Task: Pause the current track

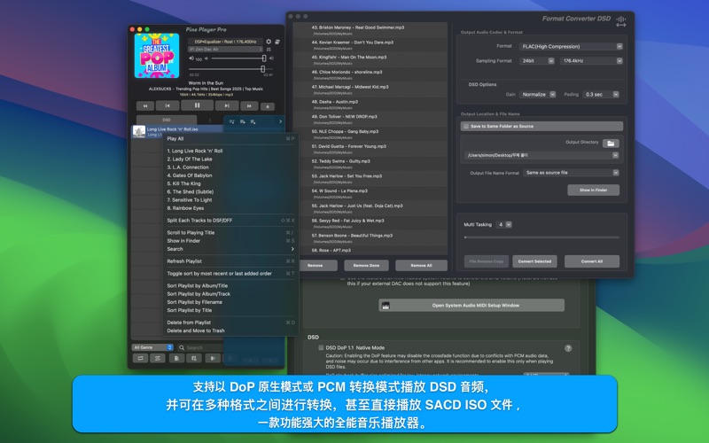Action: tap(197, 105)
